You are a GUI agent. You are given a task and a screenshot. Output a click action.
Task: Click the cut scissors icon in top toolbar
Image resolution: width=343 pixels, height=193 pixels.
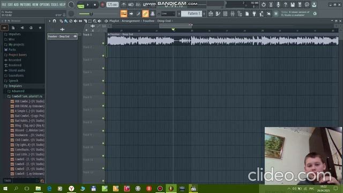tap(271, 5)
